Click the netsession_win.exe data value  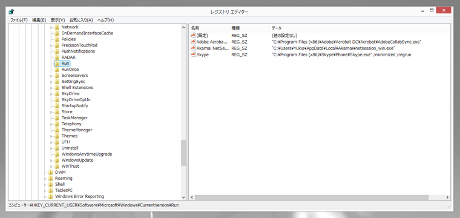point(333,48)
